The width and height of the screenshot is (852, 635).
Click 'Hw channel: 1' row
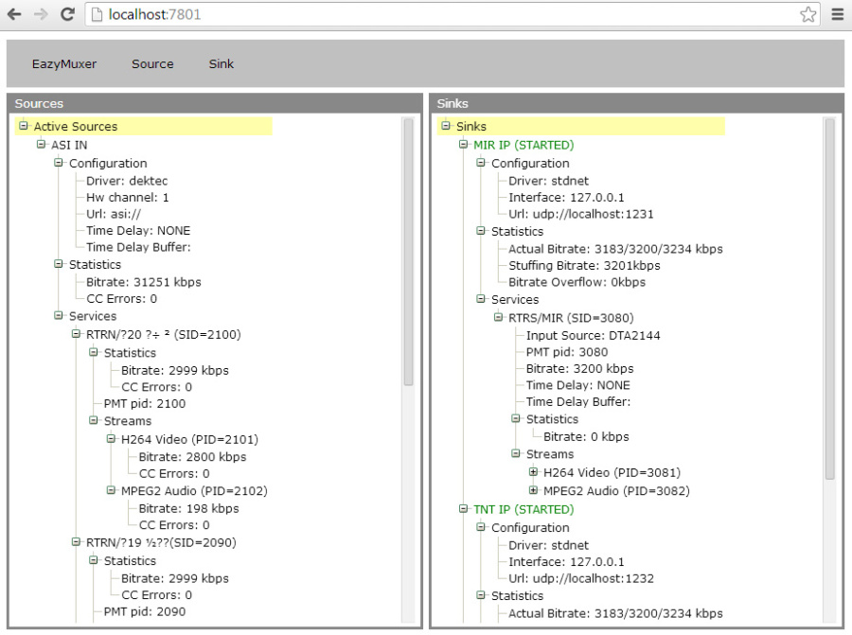[128, 197]
